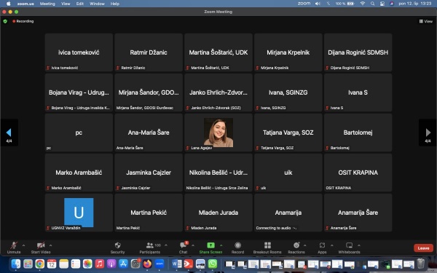
Task: Expand arrow next to Whiteboards
Action: tap(358, 245)
